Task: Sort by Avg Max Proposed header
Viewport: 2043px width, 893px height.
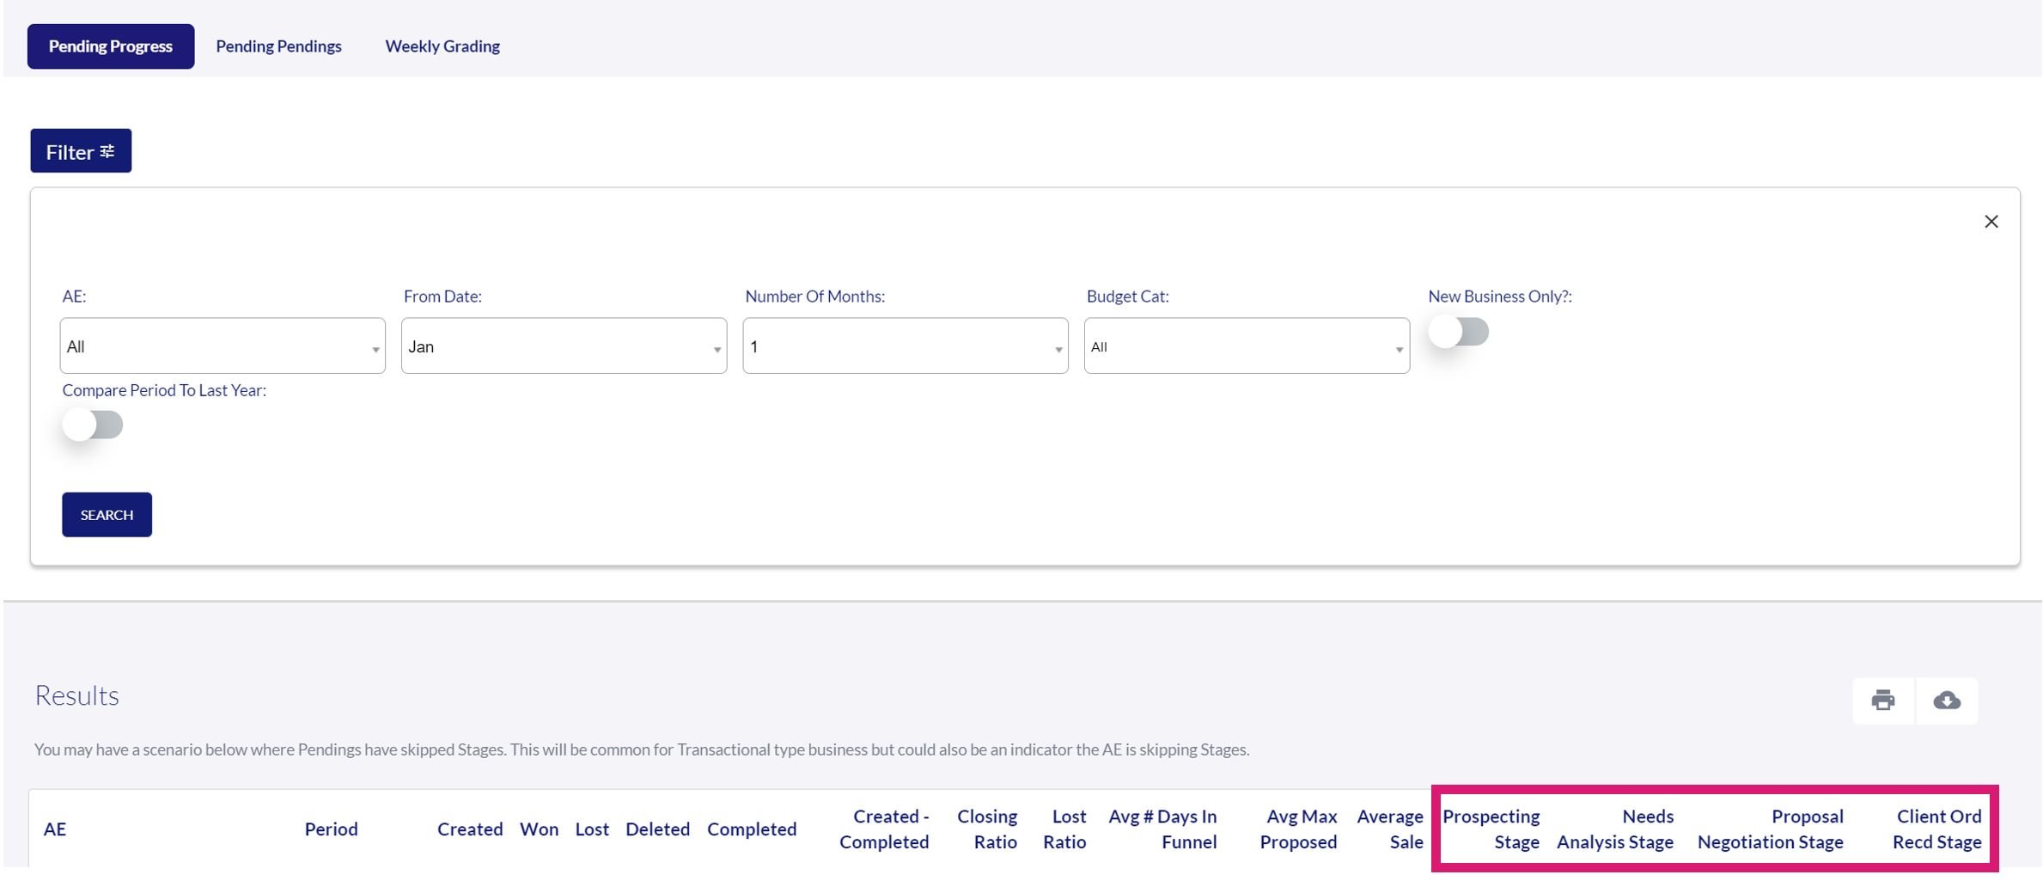Action: pos(1298,829)
